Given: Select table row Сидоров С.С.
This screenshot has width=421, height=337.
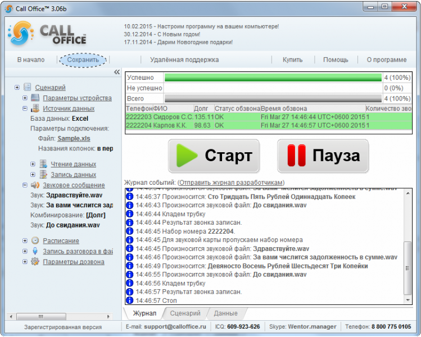Looking at the screenshot, I should 269,117.
